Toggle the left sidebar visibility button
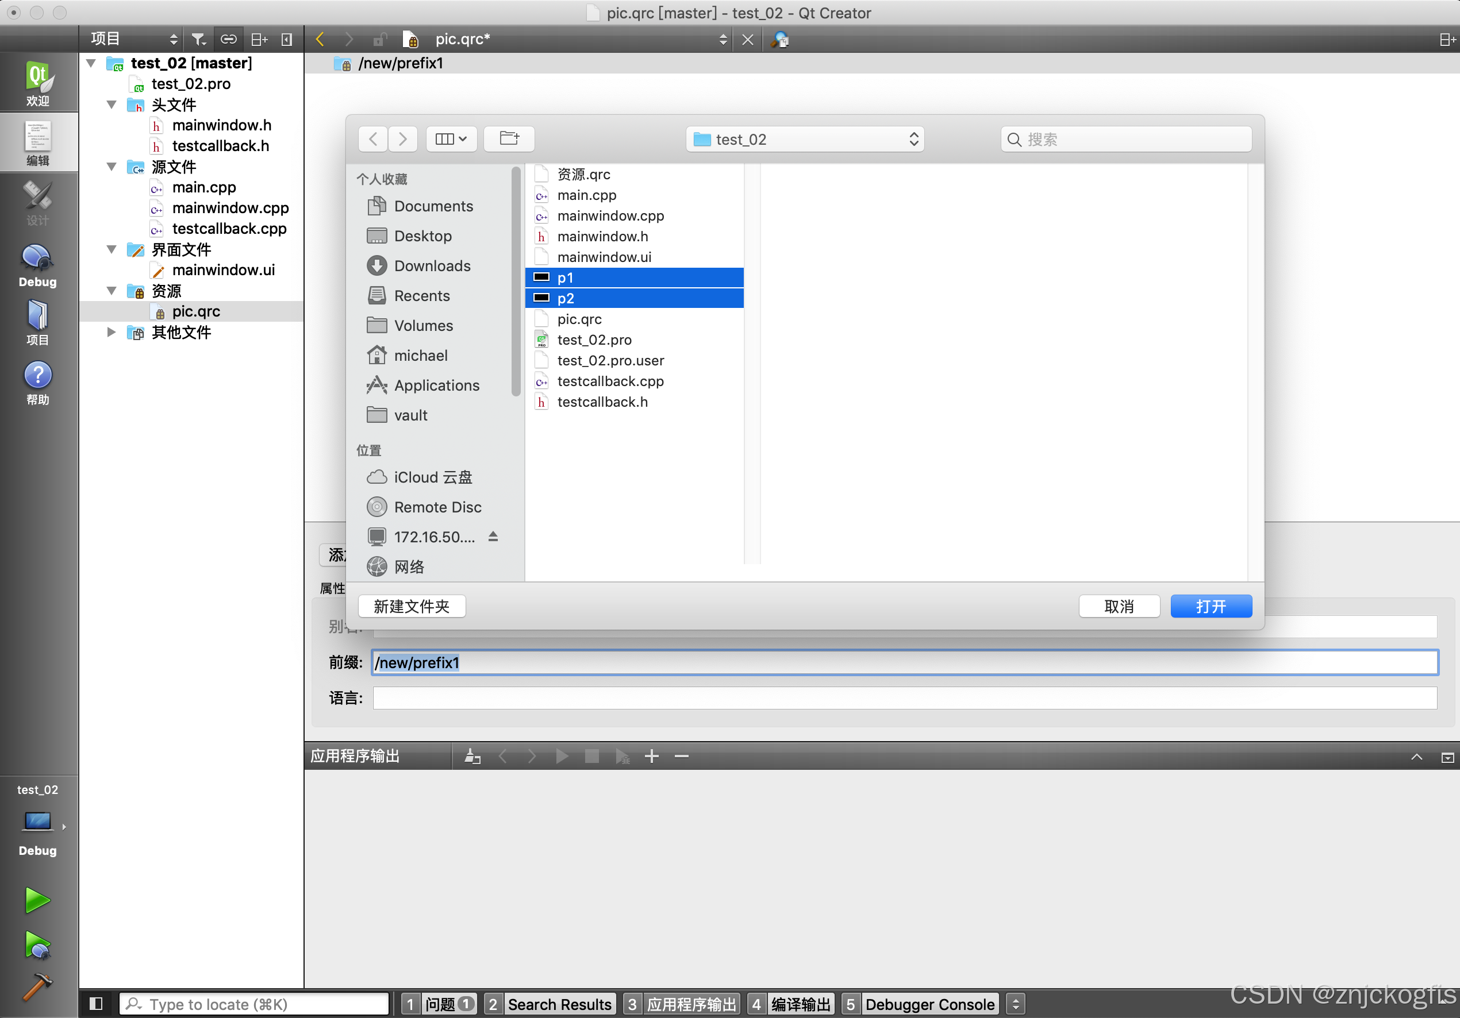1460x1018 pixels. click(x=96, y=1004)
